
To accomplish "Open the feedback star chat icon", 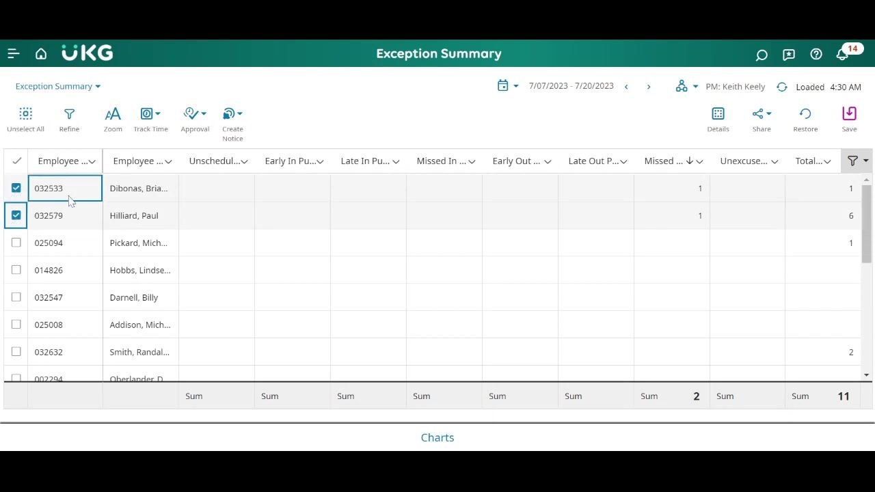I will [789, 55].
